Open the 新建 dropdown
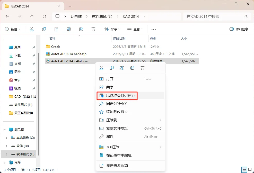The width and height of the screenshot is (254, 173). tap(13, 29)
